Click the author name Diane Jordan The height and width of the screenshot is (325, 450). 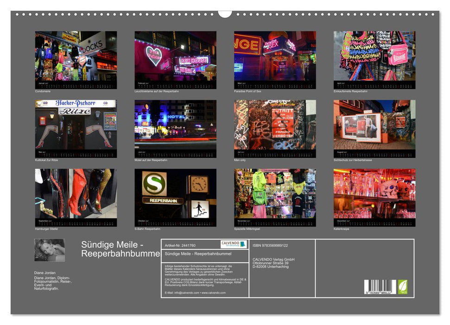pyautogui.click(x=45, y=273)
